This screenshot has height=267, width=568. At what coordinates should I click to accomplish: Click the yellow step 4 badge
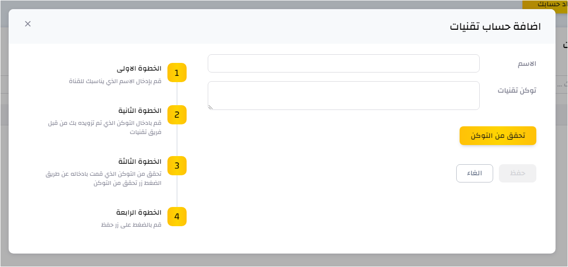(x=177, y=217)
